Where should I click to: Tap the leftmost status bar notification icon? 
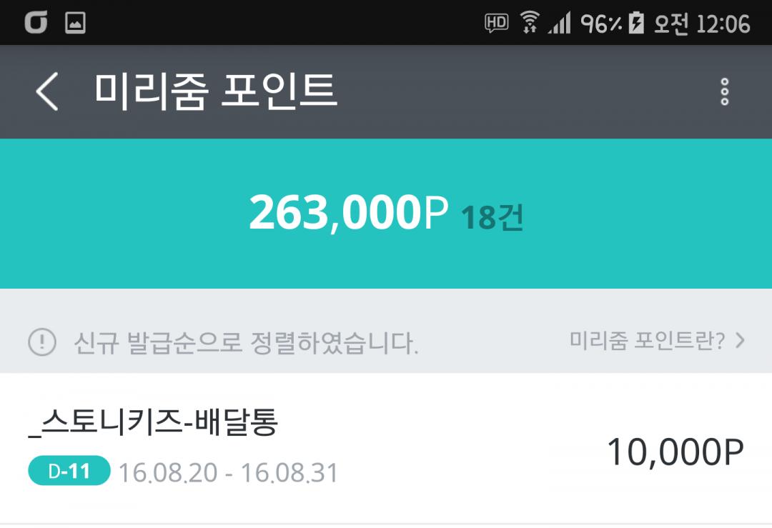(x=35, y=24)
